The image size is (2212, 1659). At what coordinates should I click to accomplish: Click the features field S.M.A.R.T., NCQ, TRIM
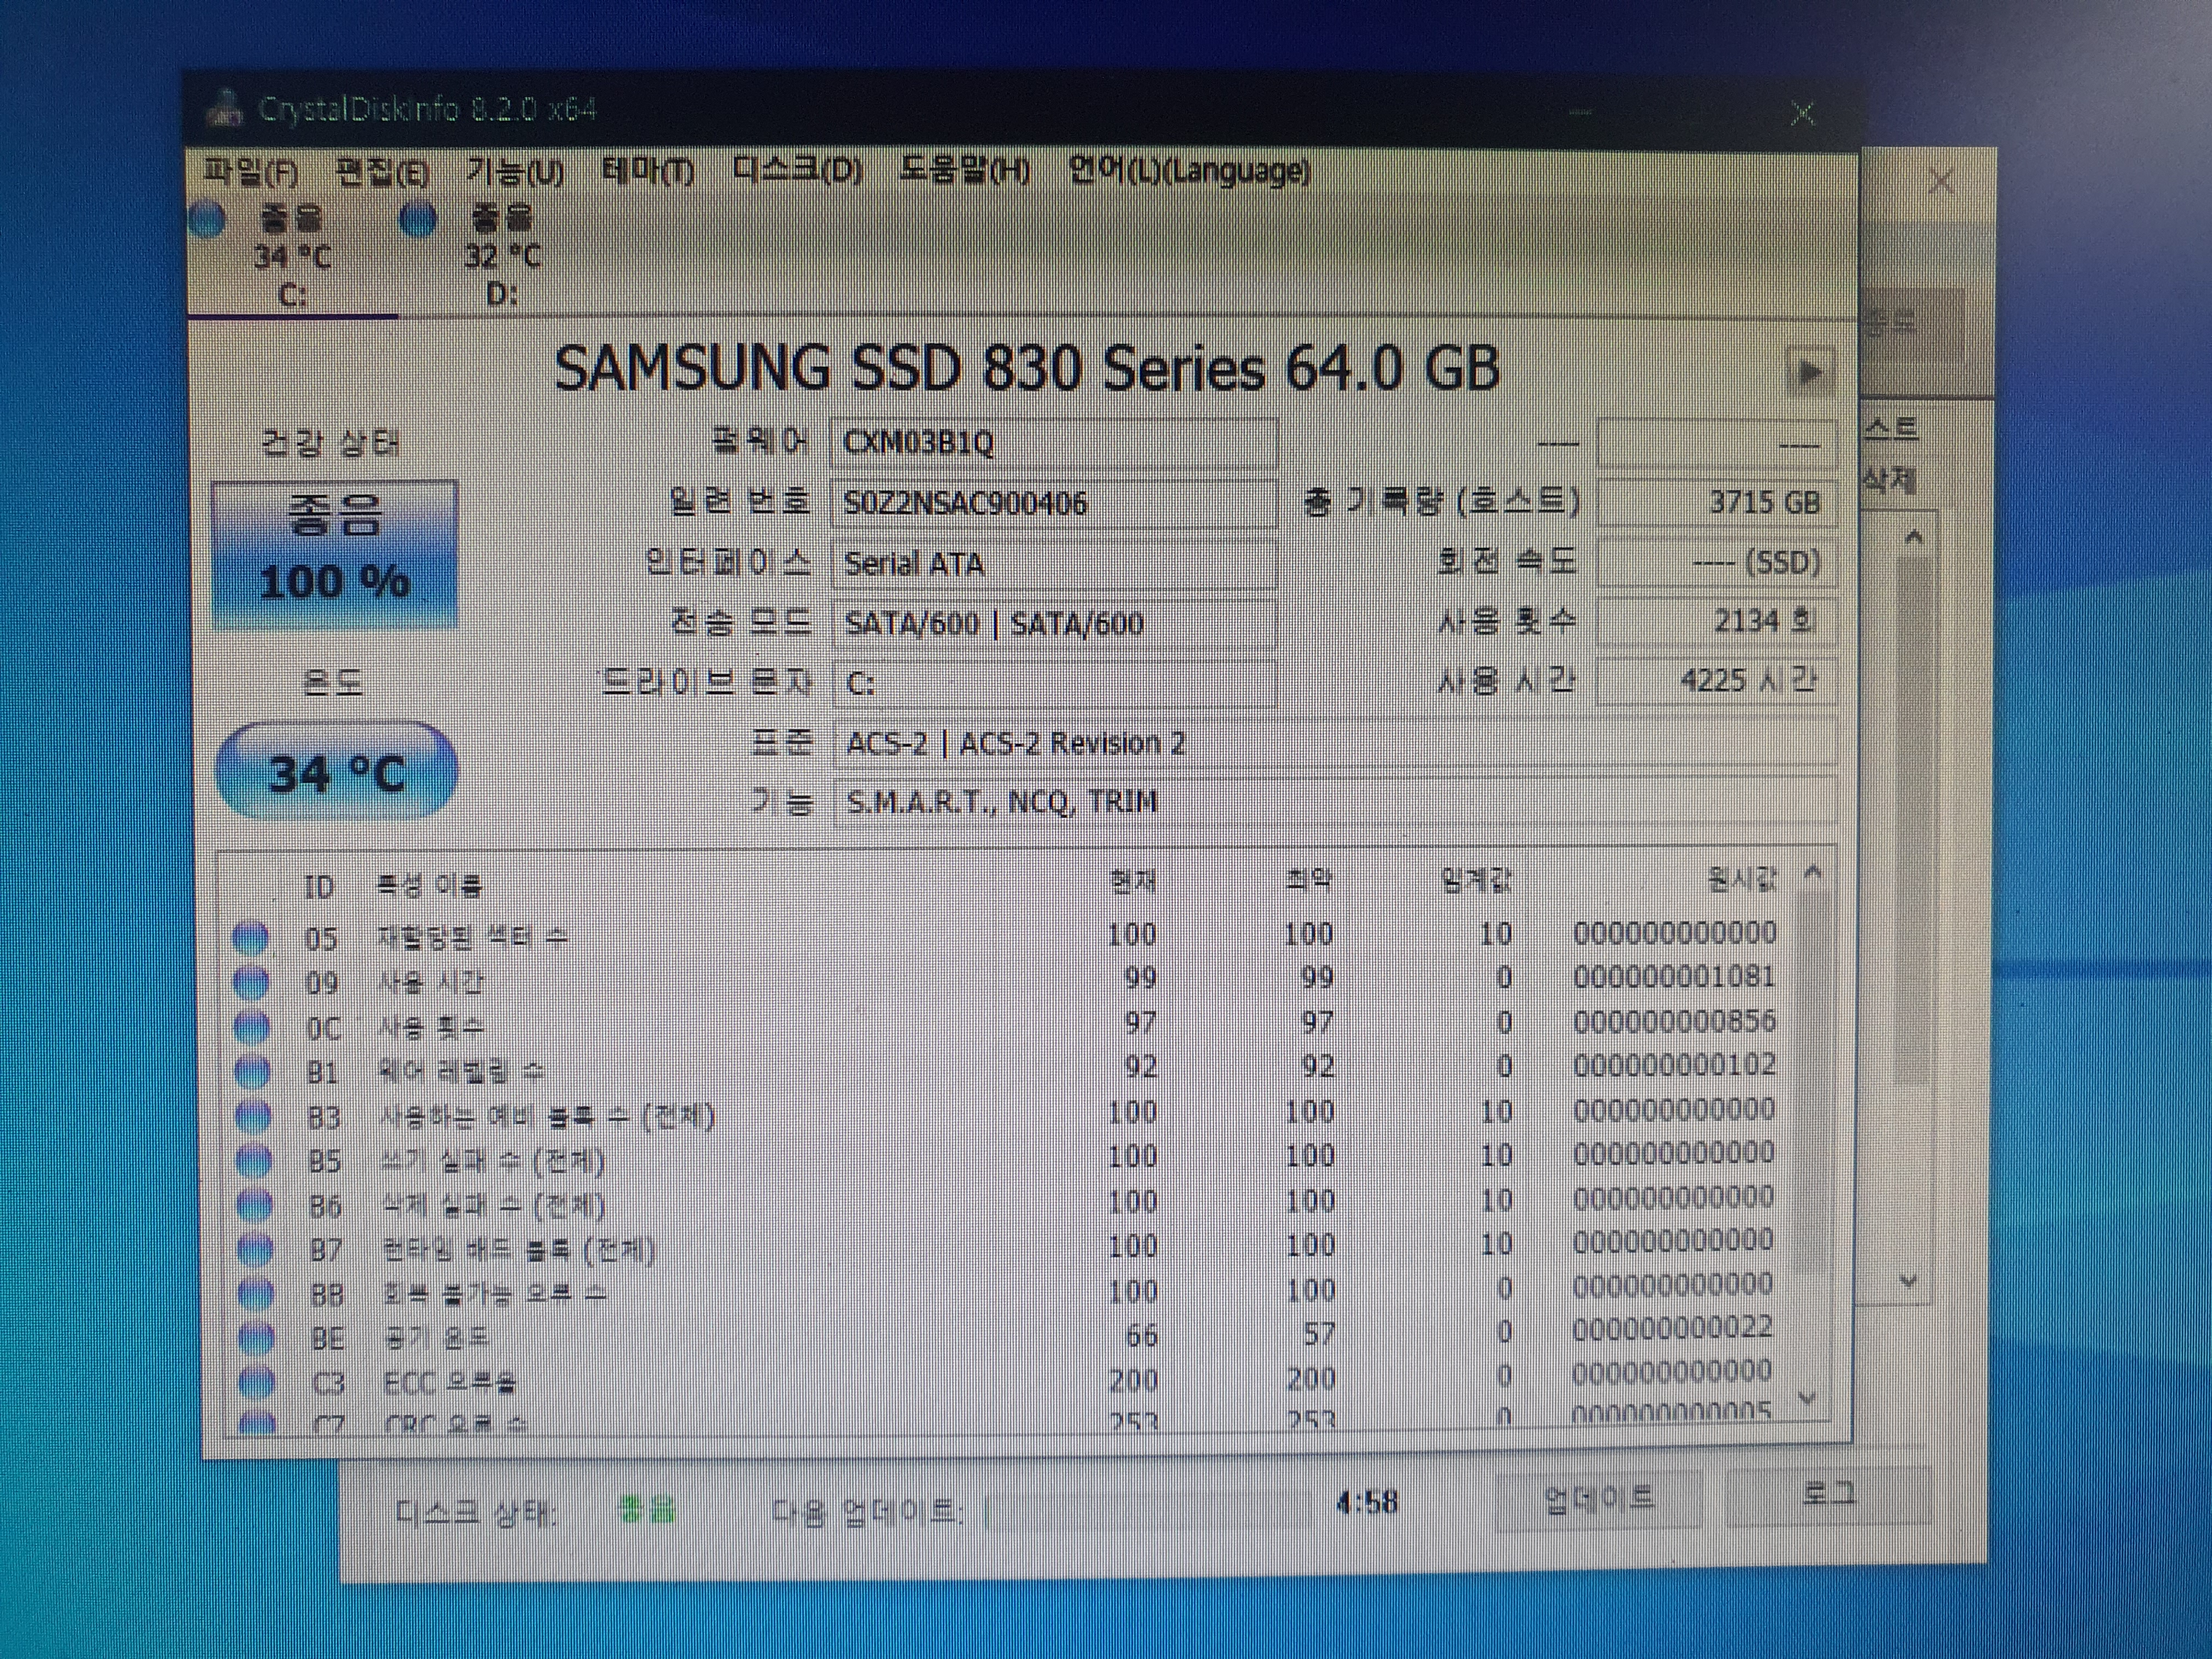[x=1335, y=802]
